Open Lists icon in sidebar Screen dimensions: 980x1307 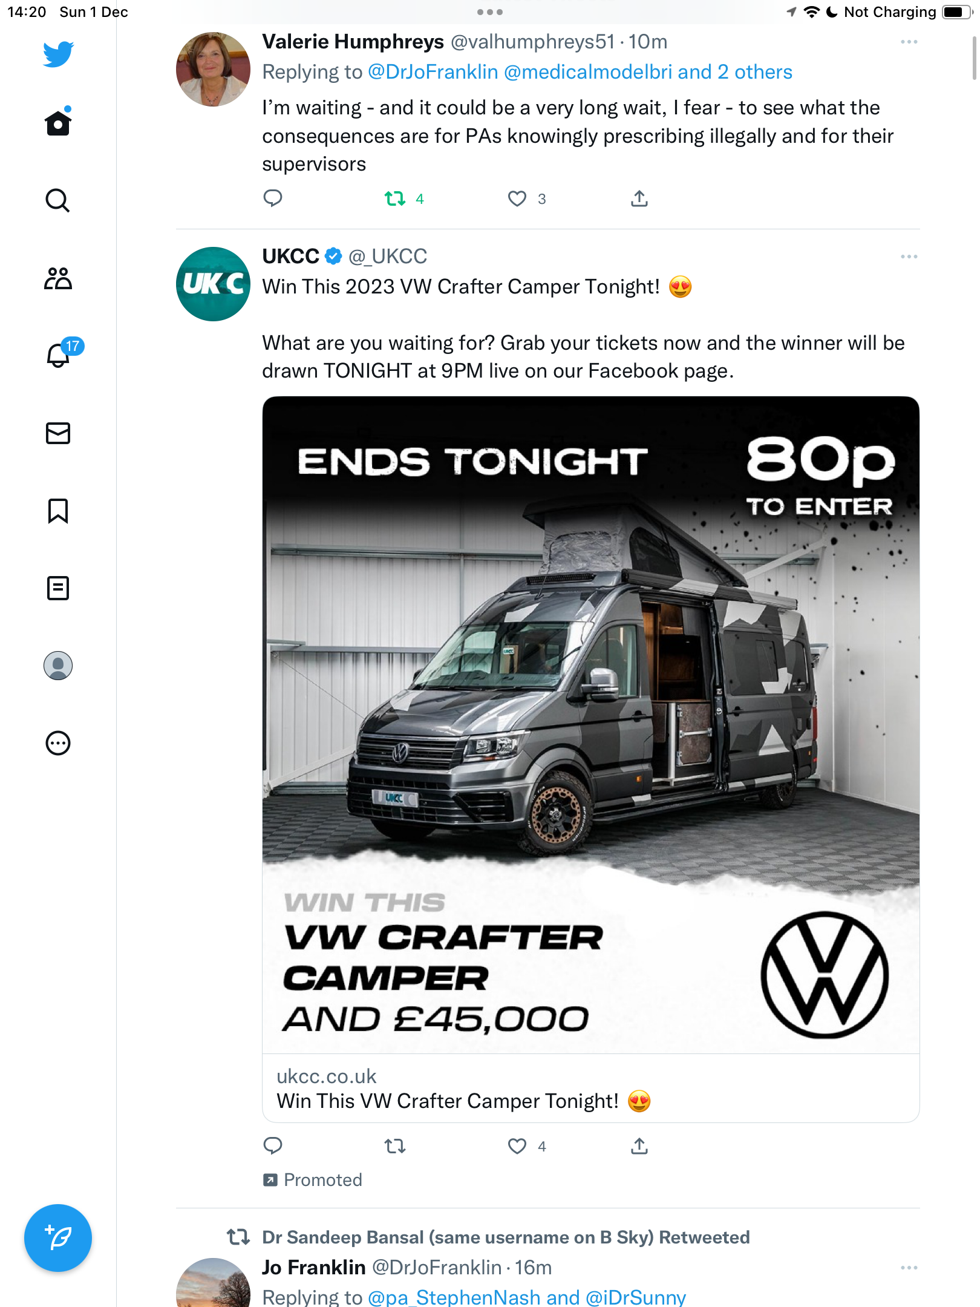coord(58,588)
